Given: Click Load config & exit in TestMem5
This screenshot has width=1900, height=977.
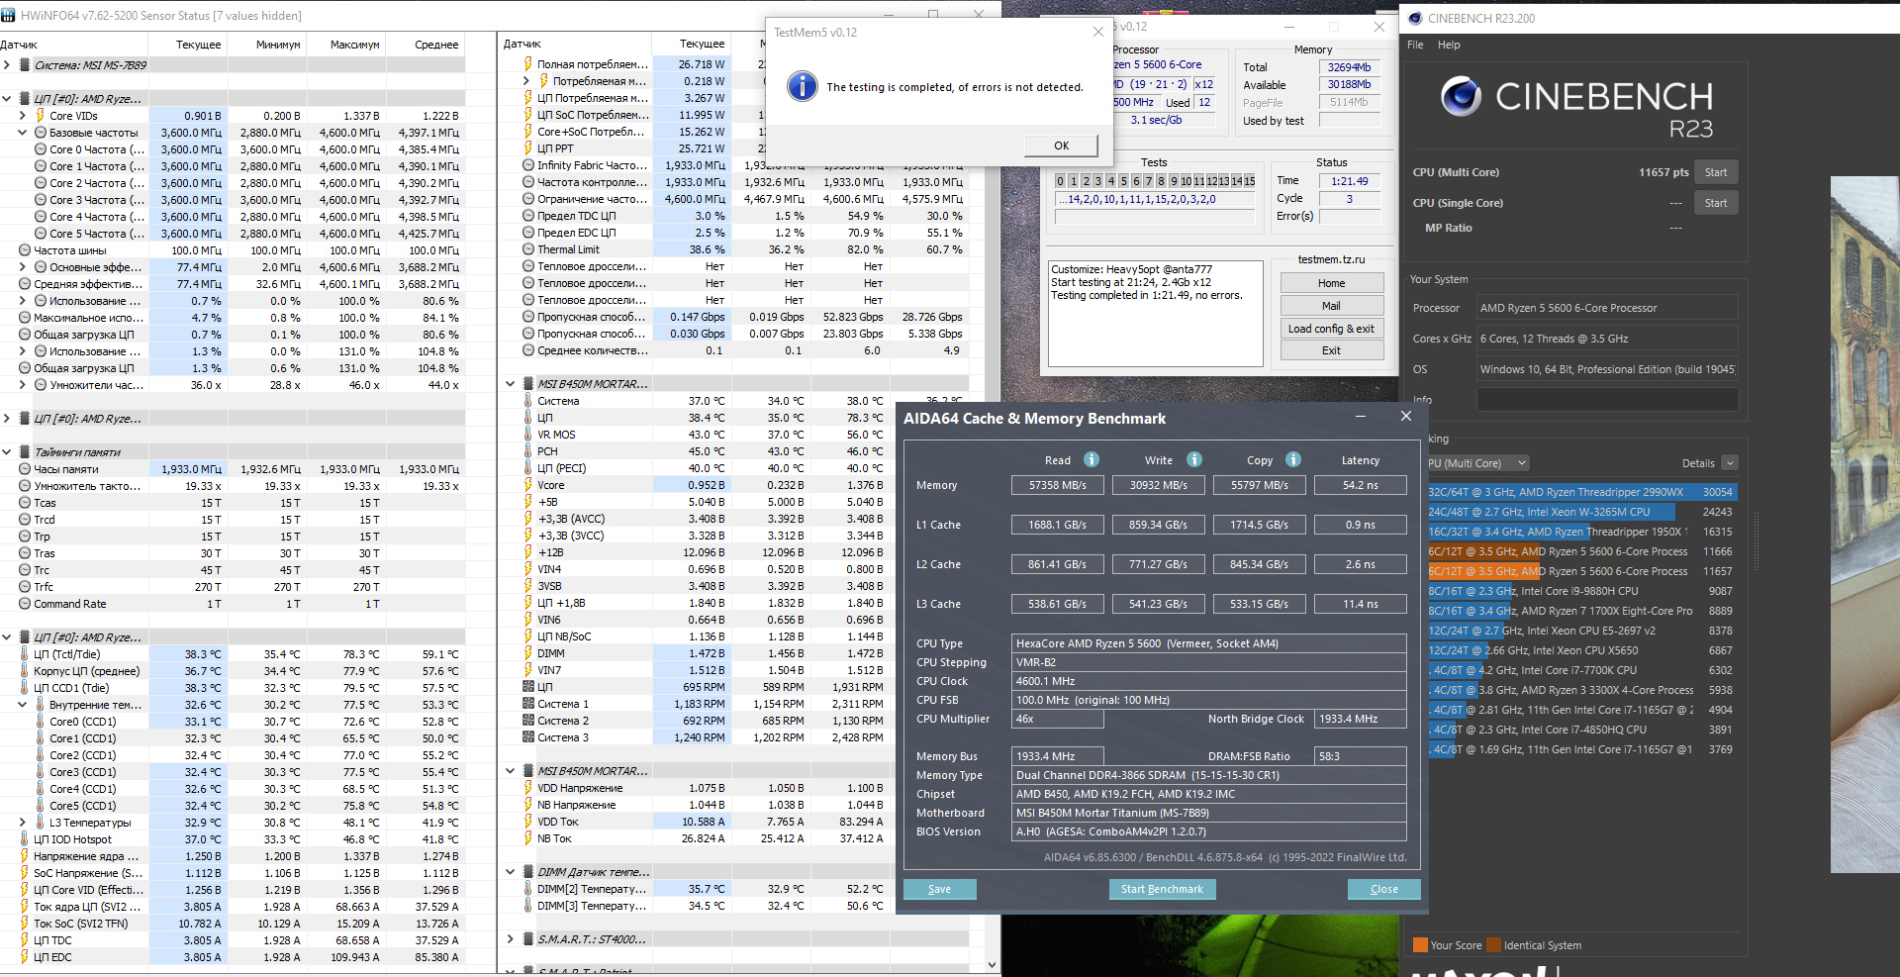Looking at the screenshot, I should [1331, 329].
